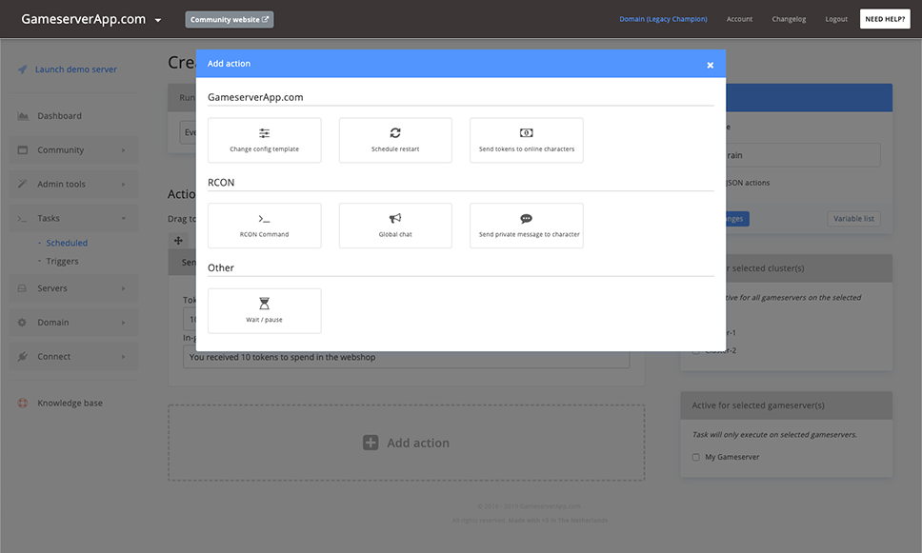Screen dimensions: 922x553
Task: Click the NEED HELP? button
Action: 885,19
